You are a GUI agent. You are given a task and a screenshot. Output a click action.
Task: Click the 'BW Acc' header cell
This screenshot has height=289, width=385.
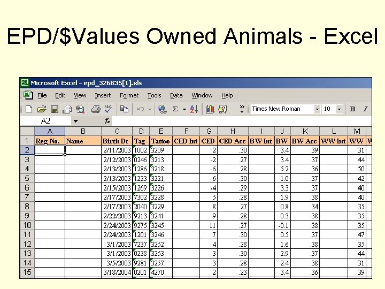click(305, 141)
